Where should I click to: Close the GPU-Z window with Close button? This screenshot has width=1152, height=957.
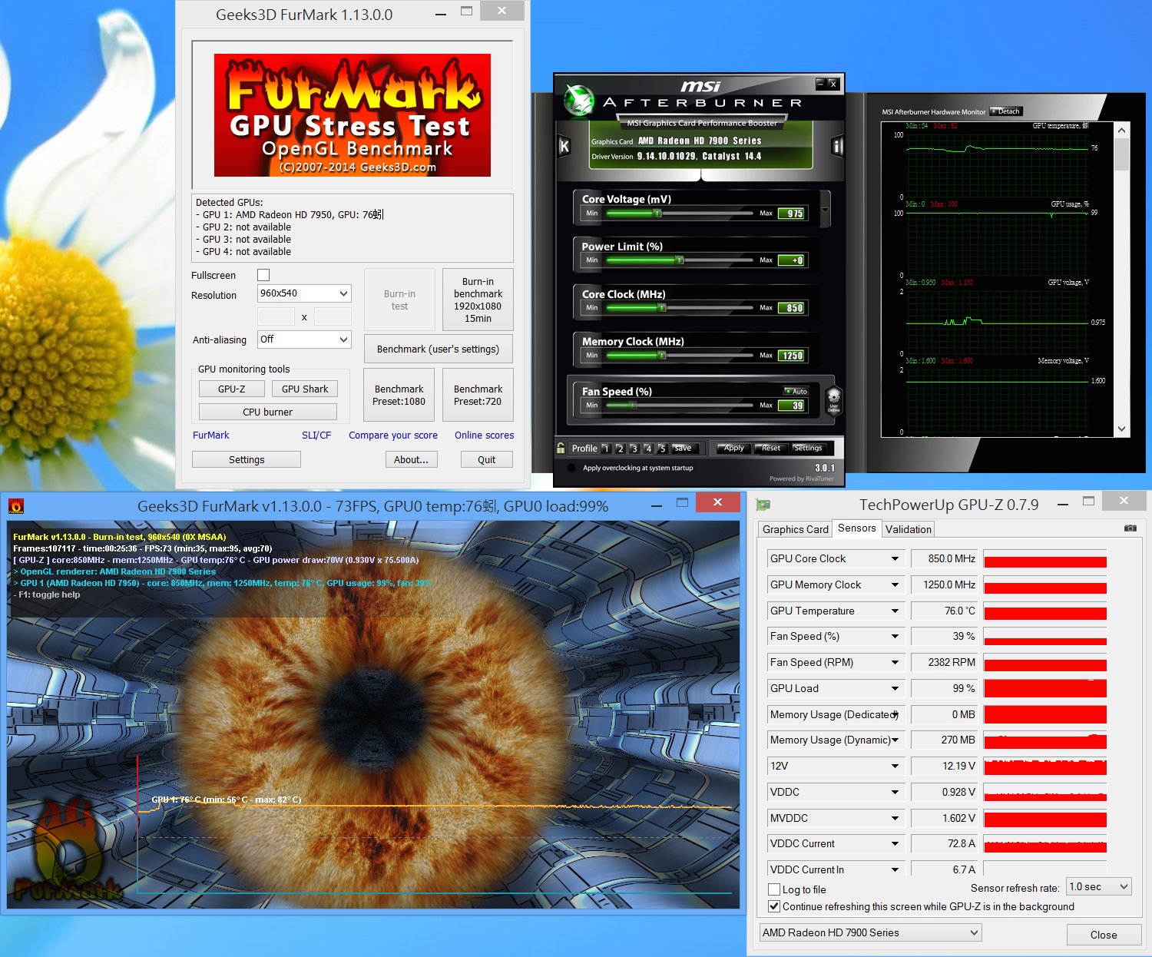pyautogui.click(x=1104, y=935)
